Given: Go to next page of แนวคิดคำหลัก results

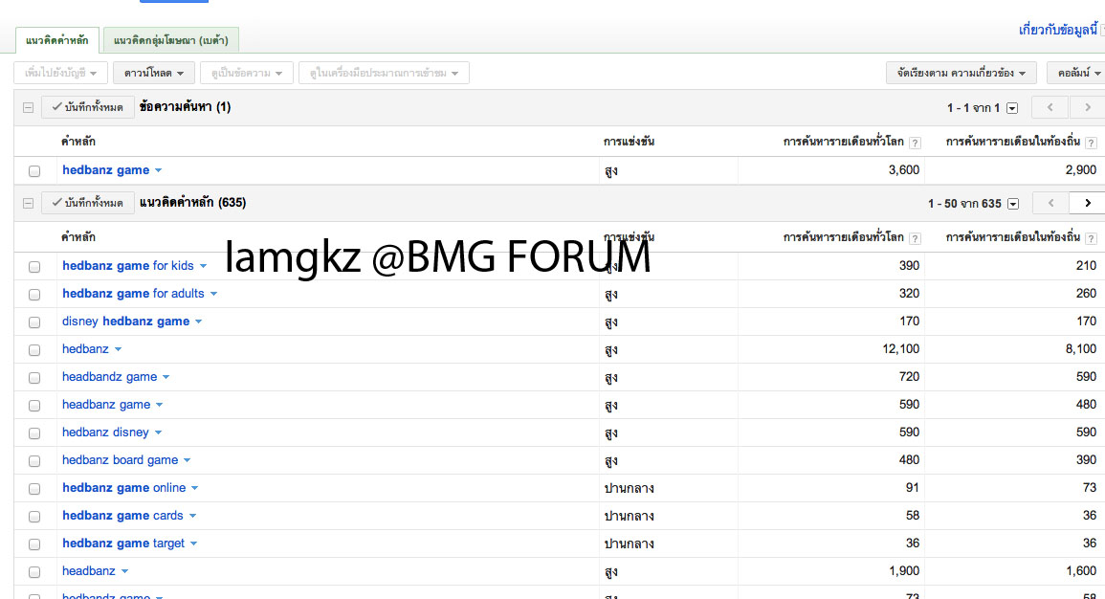Looking at the screenshot, I should click(1087, 203).
